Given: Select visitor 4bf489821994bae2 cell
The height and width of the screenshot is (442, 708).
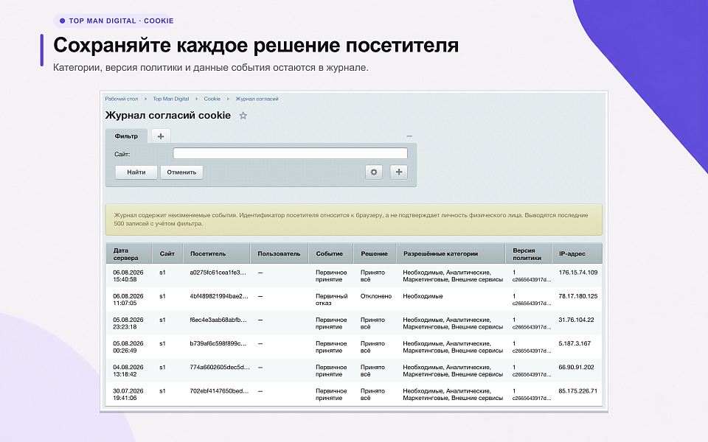Looking at the screenshot, I should pyautogui.click(x=219, y=296).
